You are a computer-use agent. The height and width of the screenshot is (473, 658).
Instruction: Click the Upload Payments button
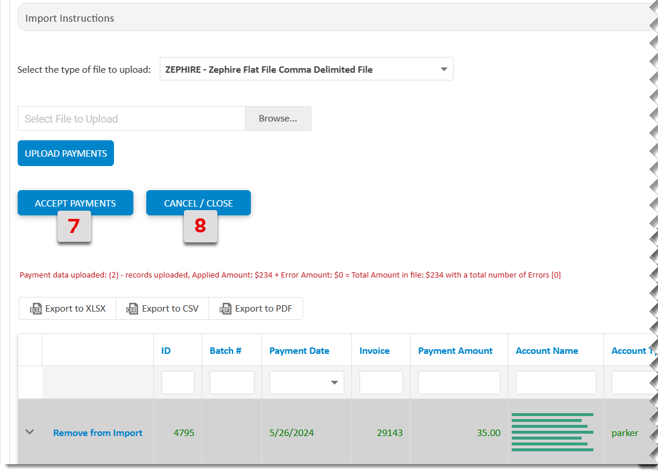65,153
